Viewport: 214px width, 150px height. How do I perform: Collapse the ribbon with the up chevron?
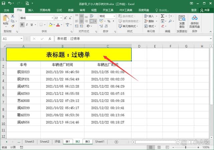(x=211, y=31)
